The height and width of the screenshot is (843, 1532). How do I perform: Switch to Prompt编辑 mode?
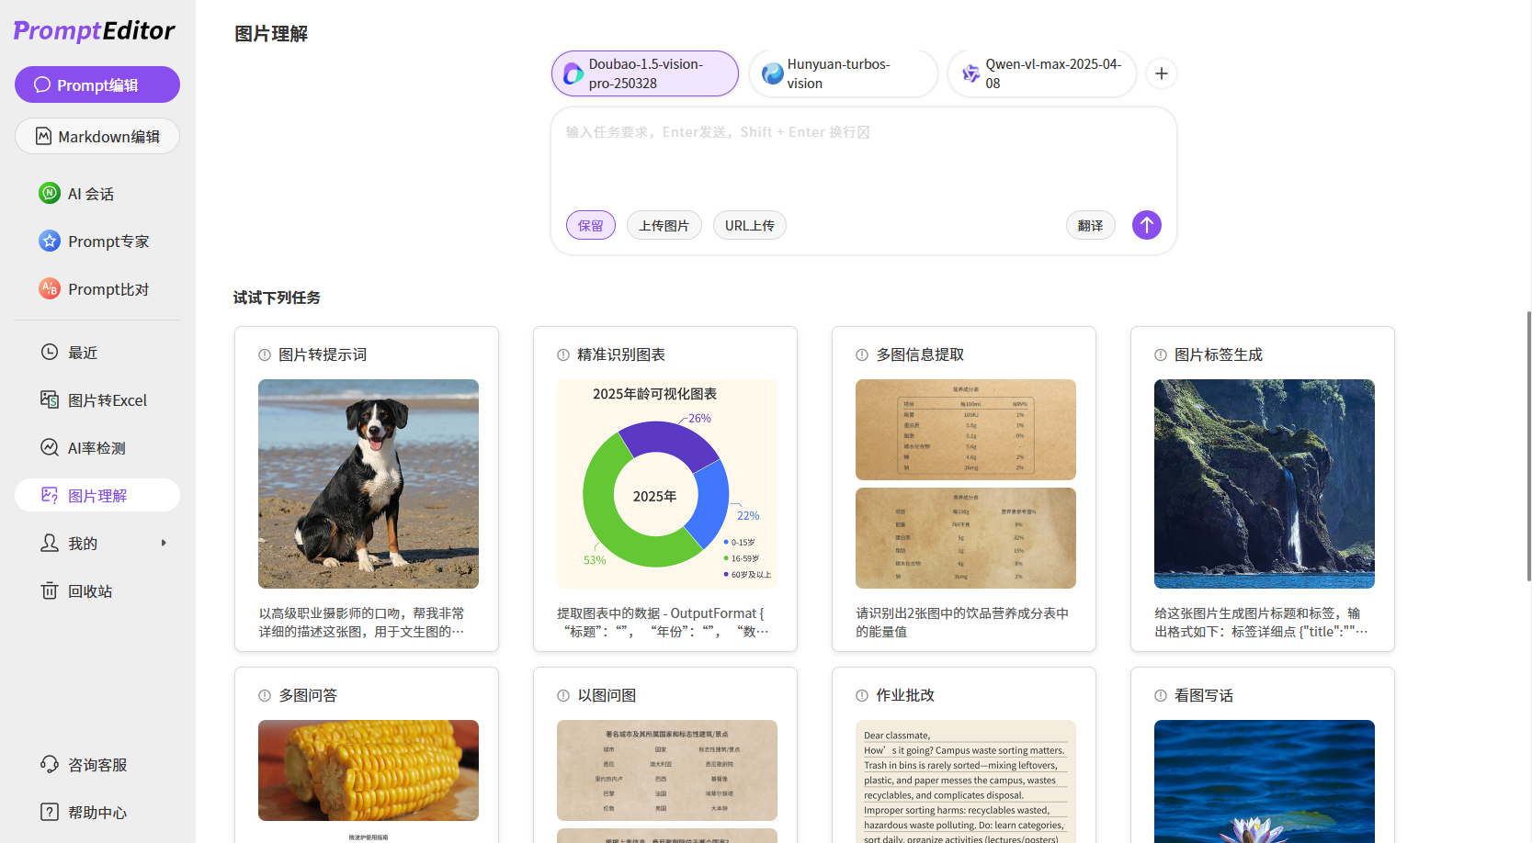(x=97, y=84)
